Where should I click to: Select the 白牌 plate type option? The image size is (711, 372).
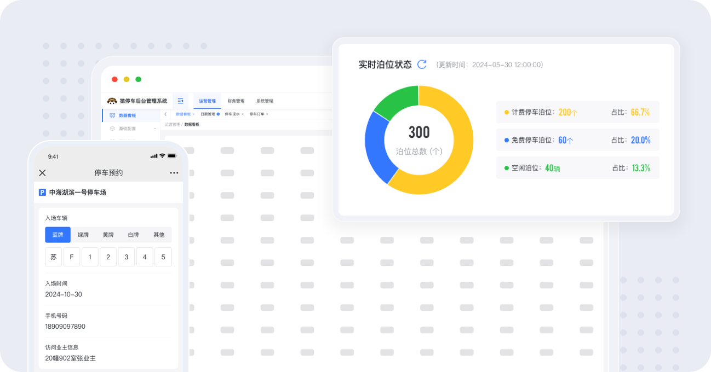pyautogui.click(x=133, y=234)
